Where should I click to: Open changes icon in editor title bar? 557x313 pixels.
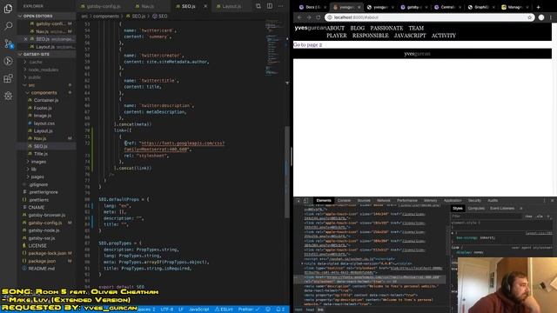click(258, 6)
